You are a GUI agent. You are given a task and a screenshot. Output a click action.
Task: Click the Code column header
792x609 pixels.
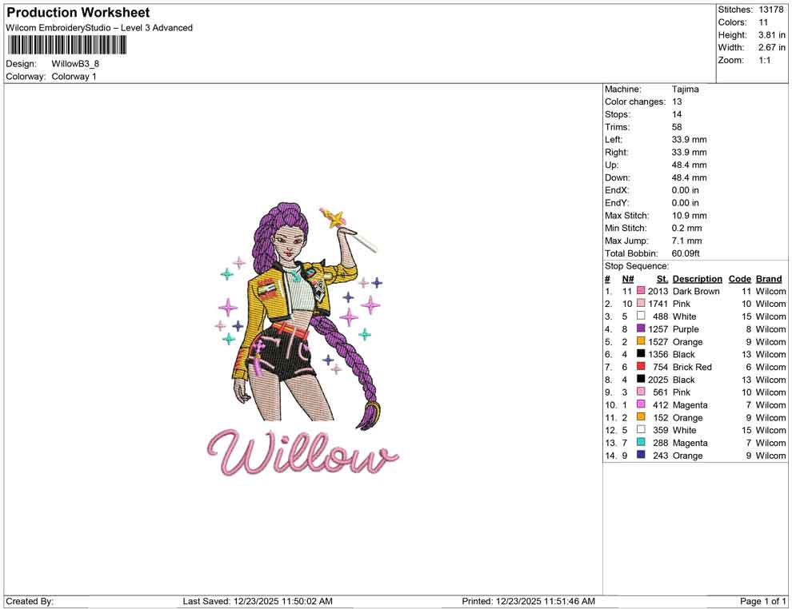pyautogui.click(x=740, y=278)
